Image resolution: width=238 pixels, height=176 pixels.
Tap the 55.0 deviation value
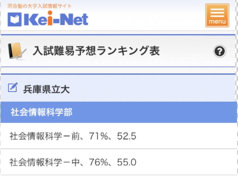126,163
